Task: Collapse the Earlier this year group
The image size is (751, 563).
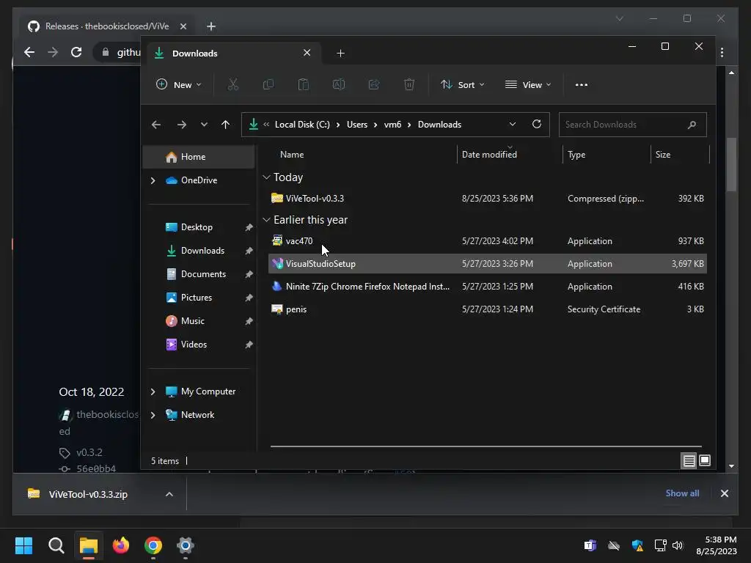Action: tap(266, 220)
